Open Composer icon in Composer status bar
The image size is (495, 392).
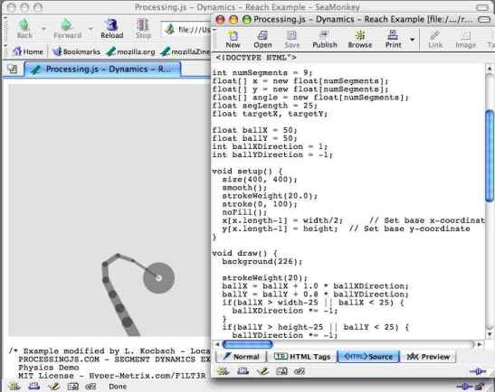pyautogui.click(x=262, y=372)
